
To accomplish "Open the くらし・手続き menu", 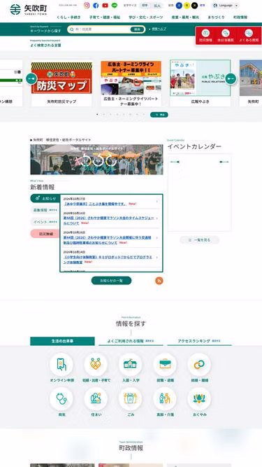I will coord(68,18).
